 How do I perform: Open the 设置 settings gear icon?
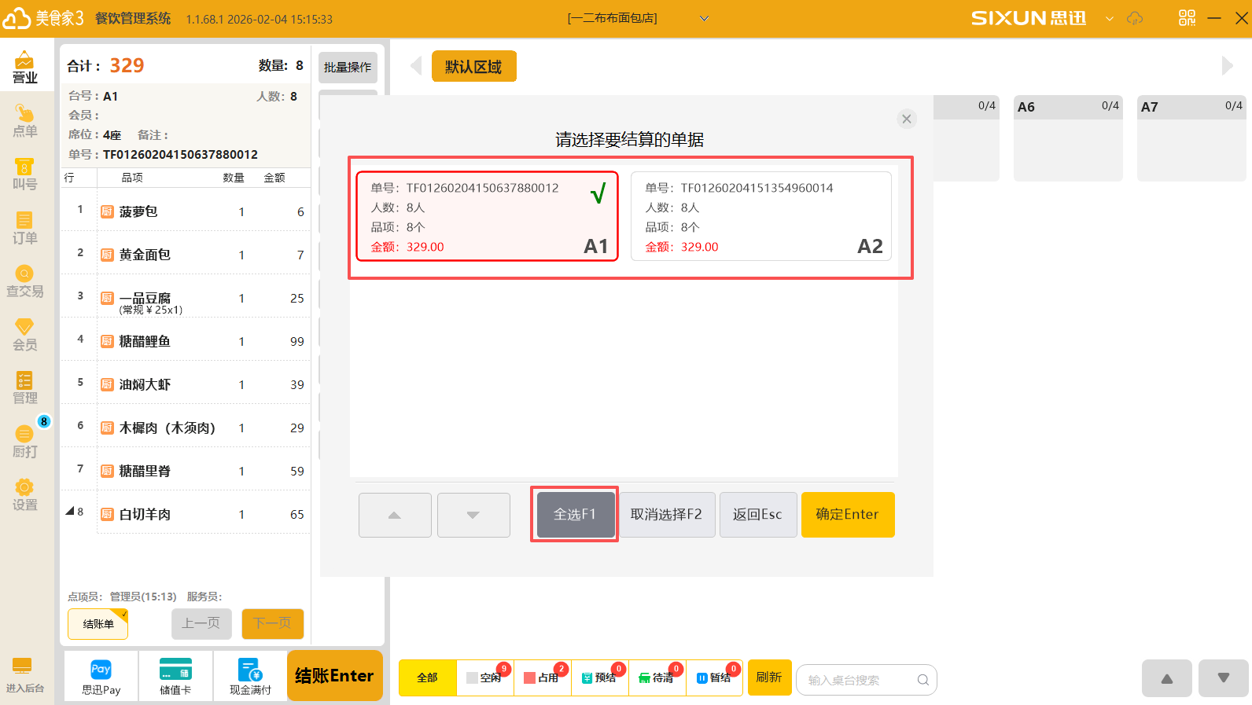(24, 494)
